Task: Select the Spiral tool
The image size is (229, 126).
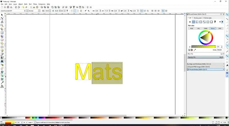Action: (2, 47)
